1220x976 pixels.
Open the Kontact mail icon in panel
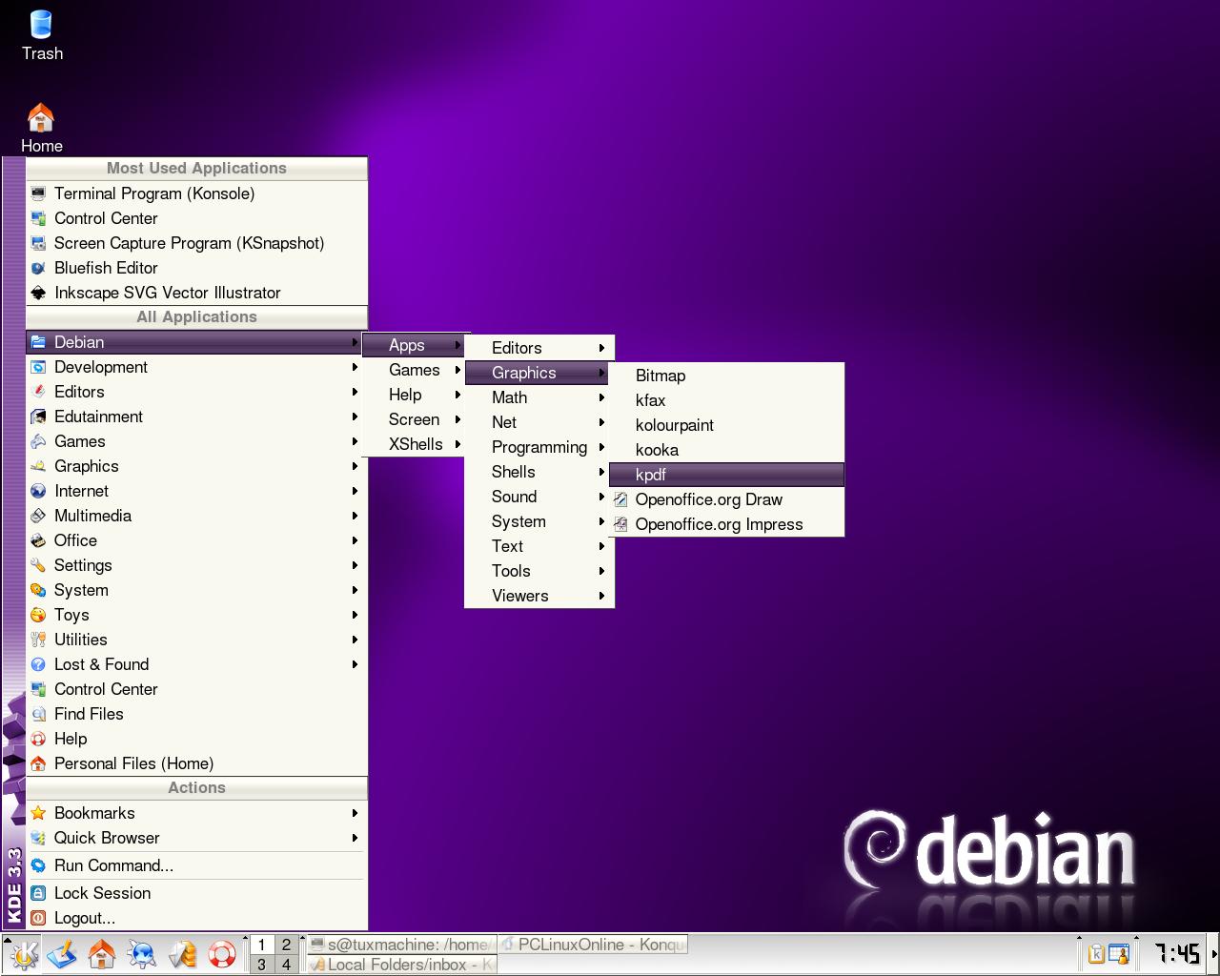pyautogui.click(x=181, y=954)
